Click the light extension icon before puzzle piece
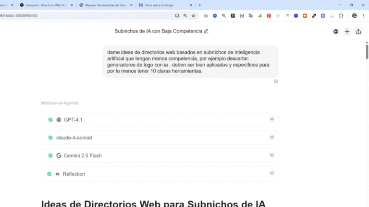This screenshot has height=207, width=369. click(332, 16)
